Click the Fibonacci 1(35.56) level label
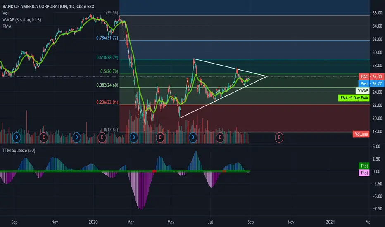This screenshot has width=385, height=227. coord(111,13)
